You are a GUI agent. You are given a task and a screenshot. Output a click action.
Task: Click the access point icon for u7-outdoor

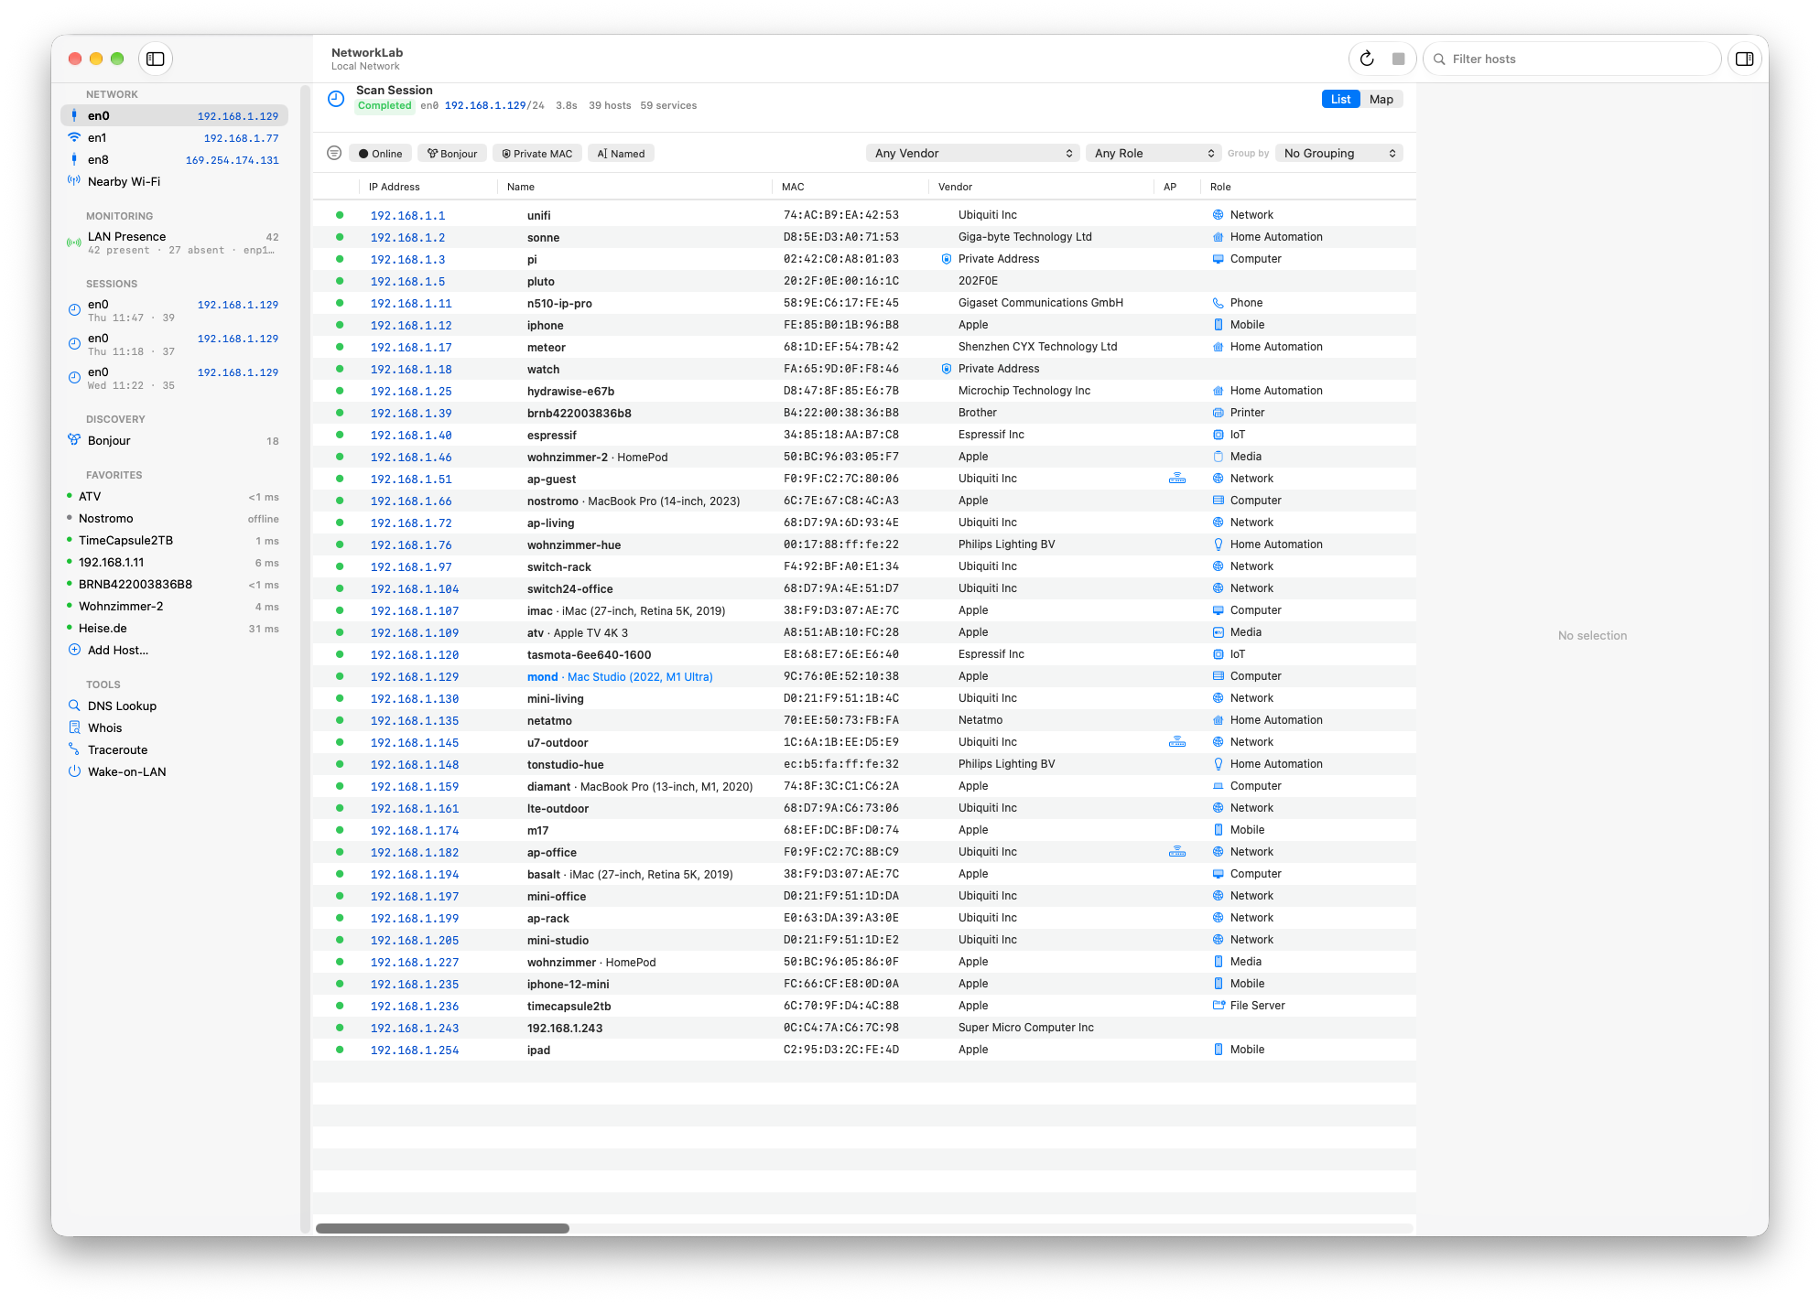click(x=1177, y=742)
